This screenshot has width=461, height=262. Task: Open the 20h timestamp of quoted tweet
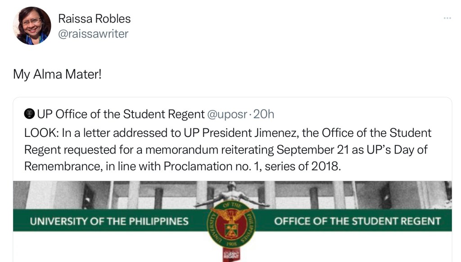coord(264,114)
